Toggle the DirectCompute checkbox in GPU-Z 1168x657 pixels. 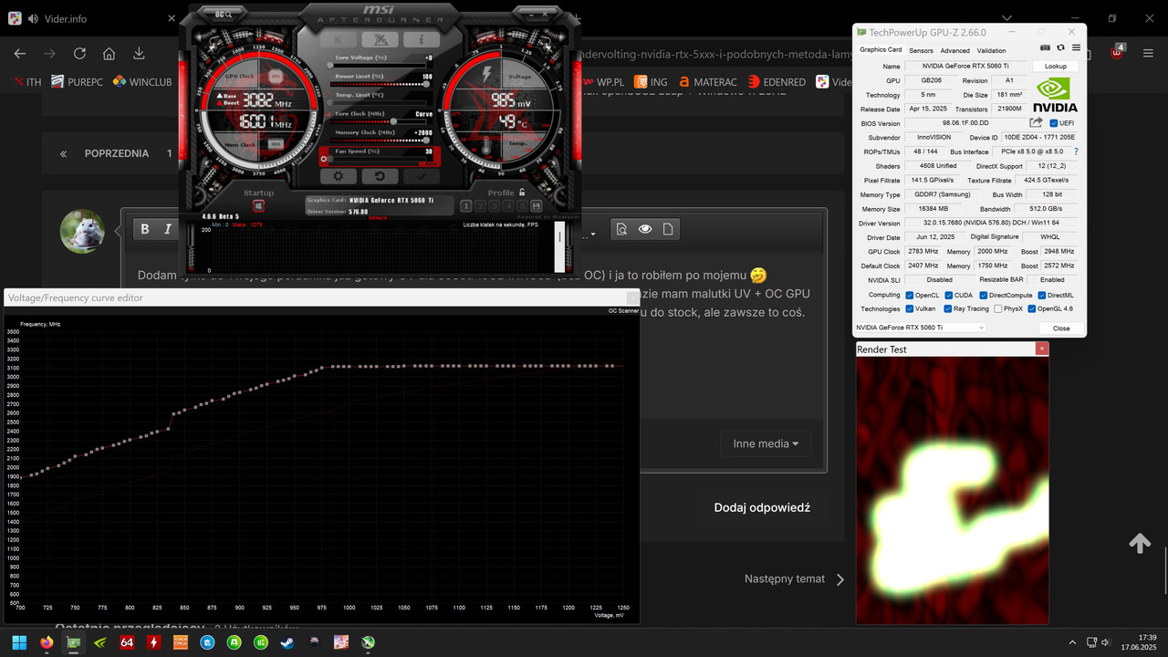pos(984,295)
